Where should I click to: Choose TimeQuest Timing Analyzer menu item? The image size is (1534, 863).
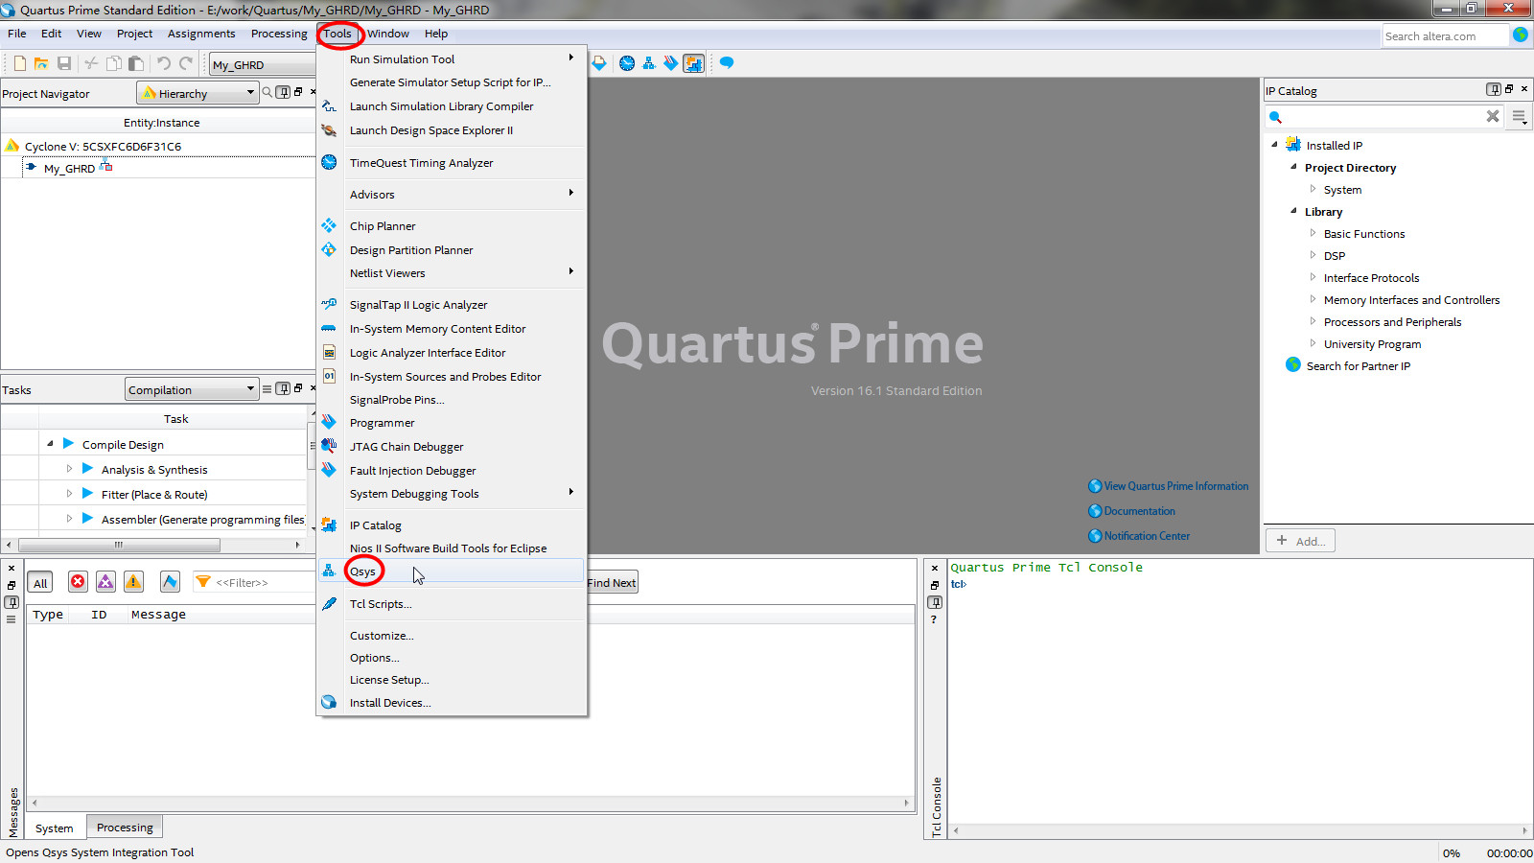[452, 162]
